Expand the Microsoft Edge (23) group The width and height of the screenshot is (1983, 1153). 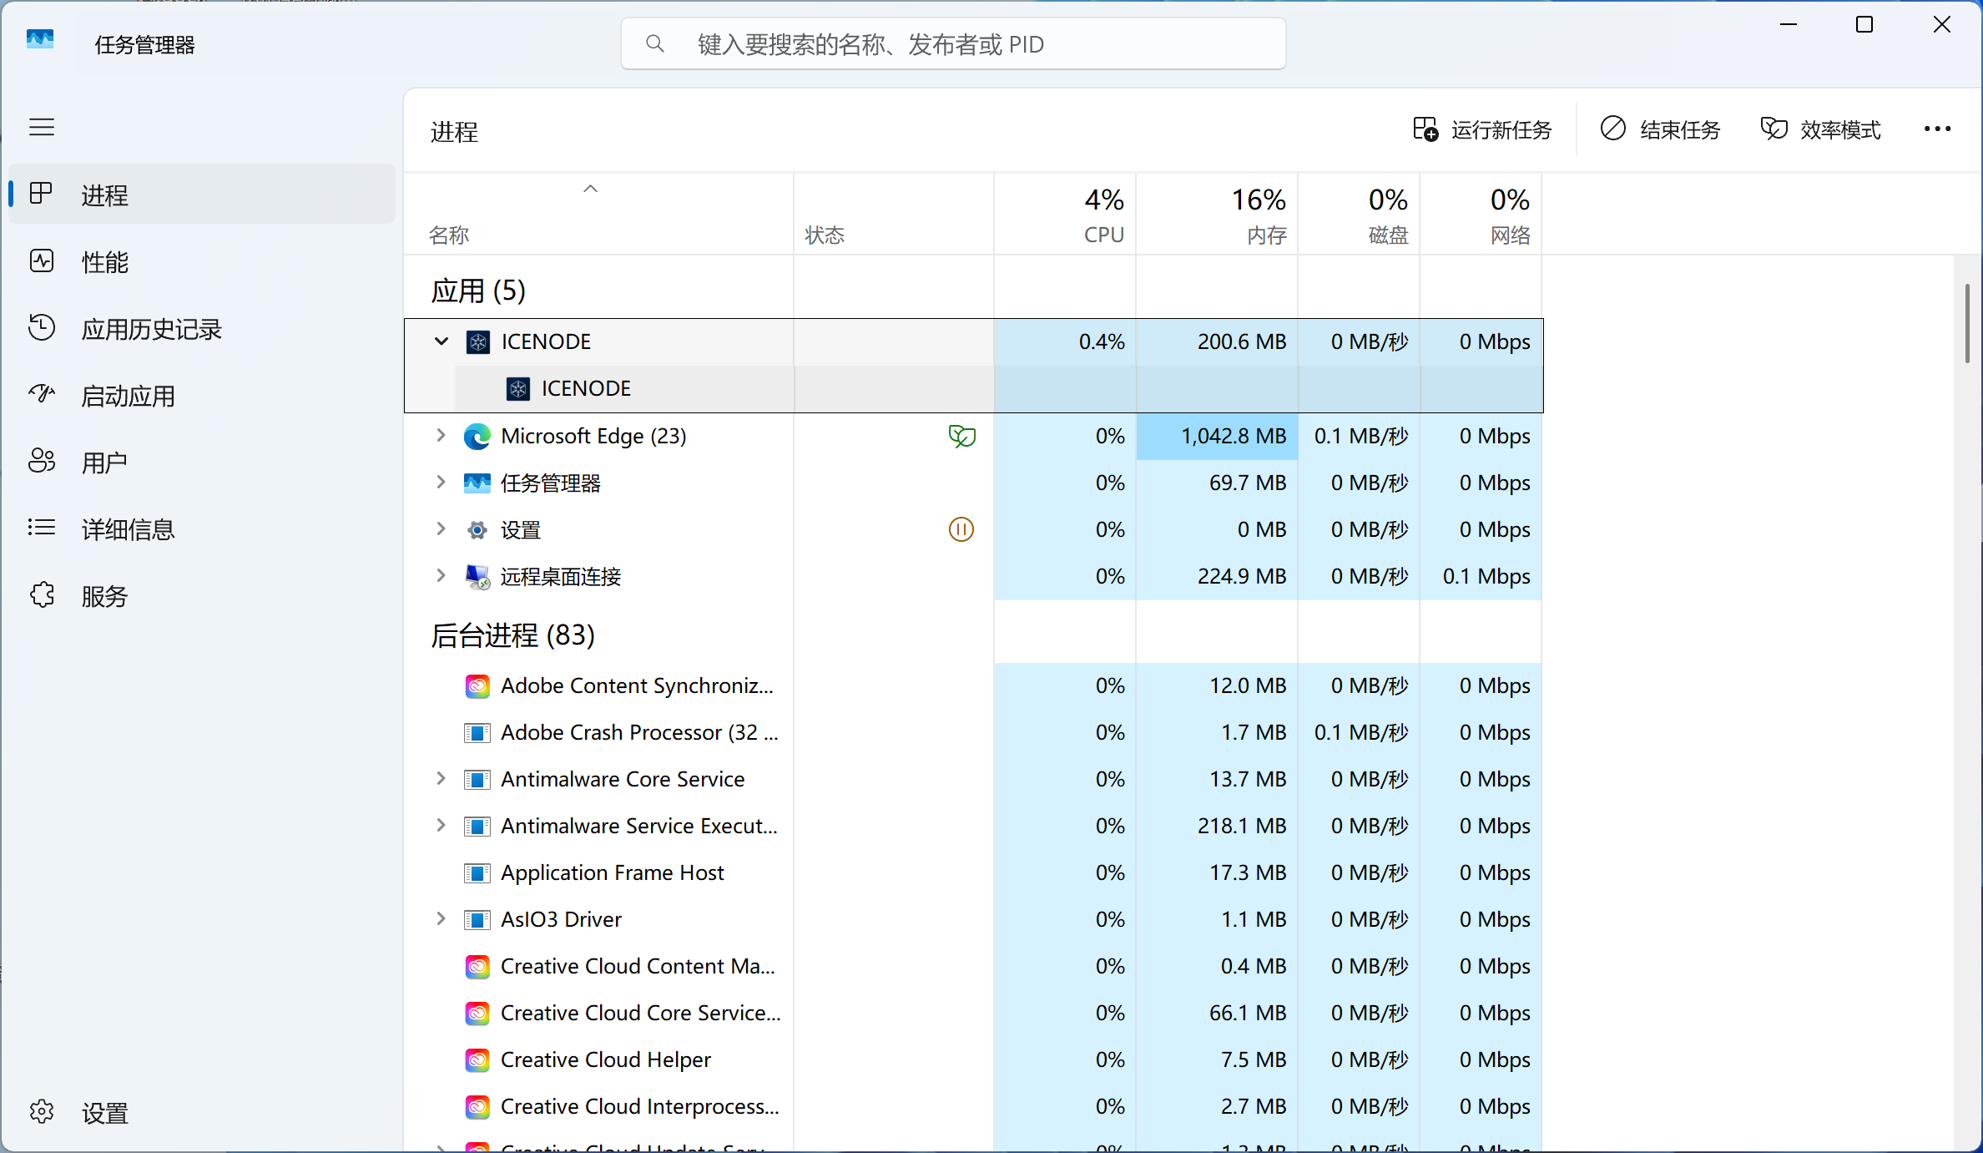[x=442, y=436]
